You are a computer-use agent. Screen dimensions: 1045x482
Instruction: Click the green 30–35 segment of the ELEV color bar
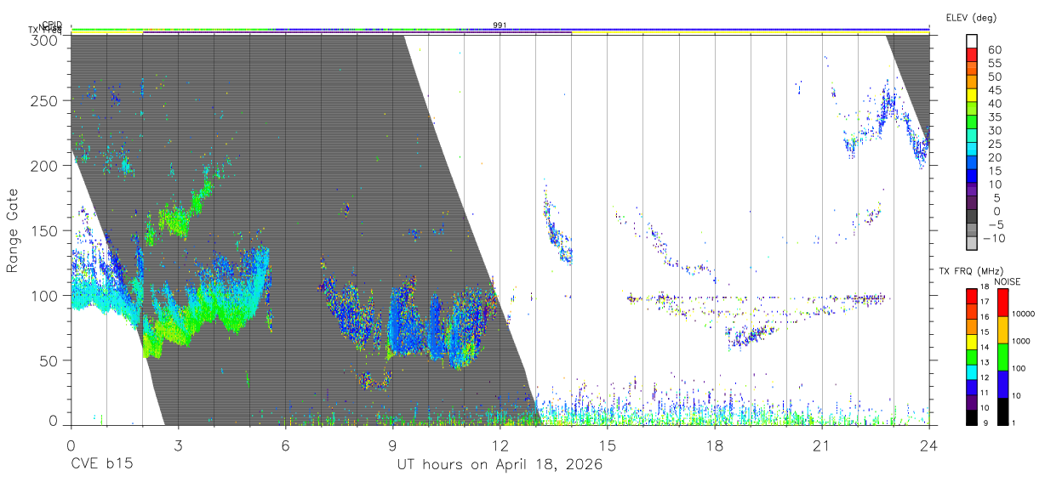click(972, 123)
